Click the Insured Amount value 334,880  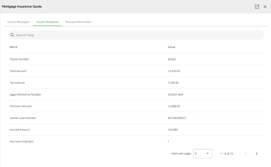tap(173, 130)
